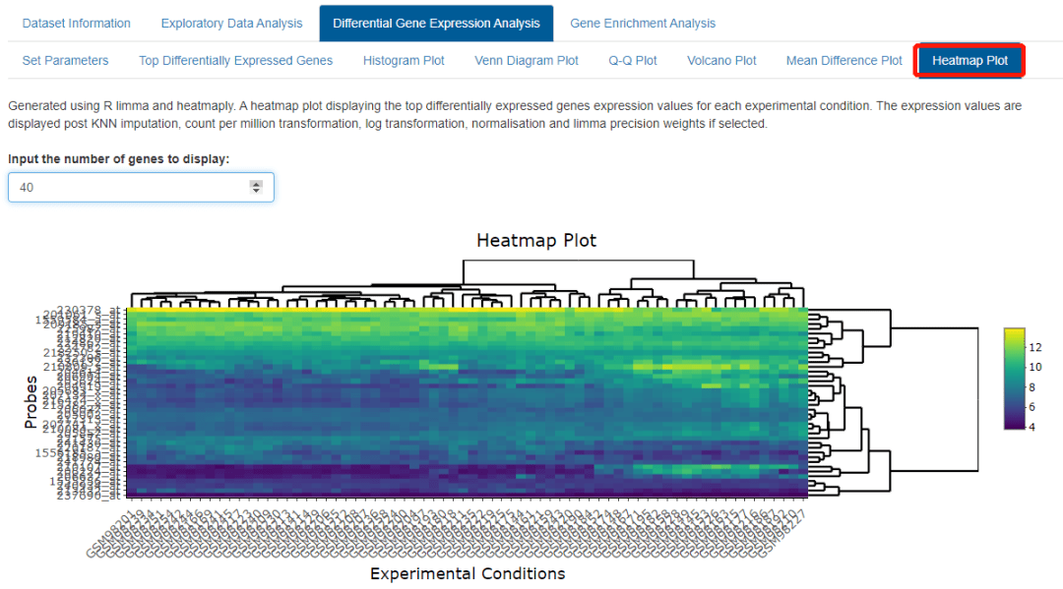
Task: Select the highlighted Heatmap Plot tab
Action: click(x=969, y=60)
